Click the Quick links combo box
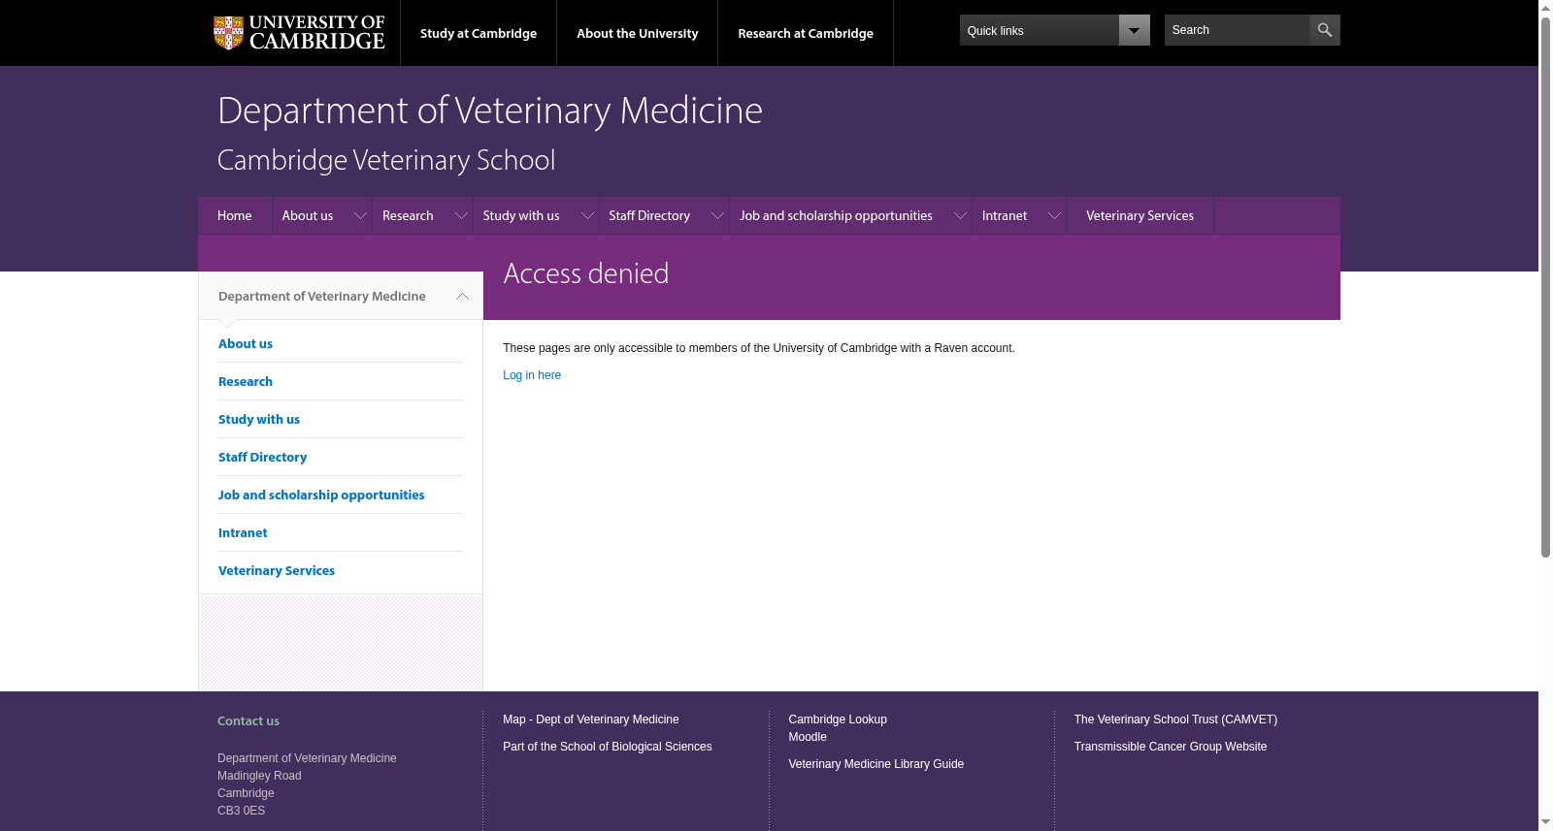1553x831 pixels. click(1054, 30)
